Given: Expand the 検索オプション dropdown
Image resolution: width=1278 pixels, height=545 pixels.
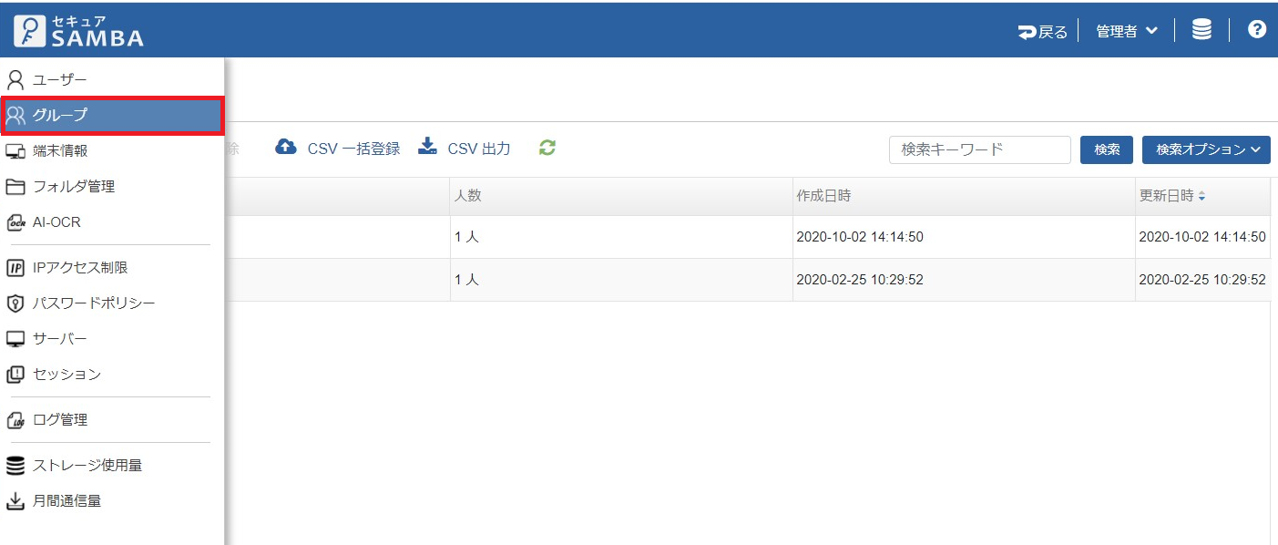Looking at the screenshot, I should [1206, 149].
